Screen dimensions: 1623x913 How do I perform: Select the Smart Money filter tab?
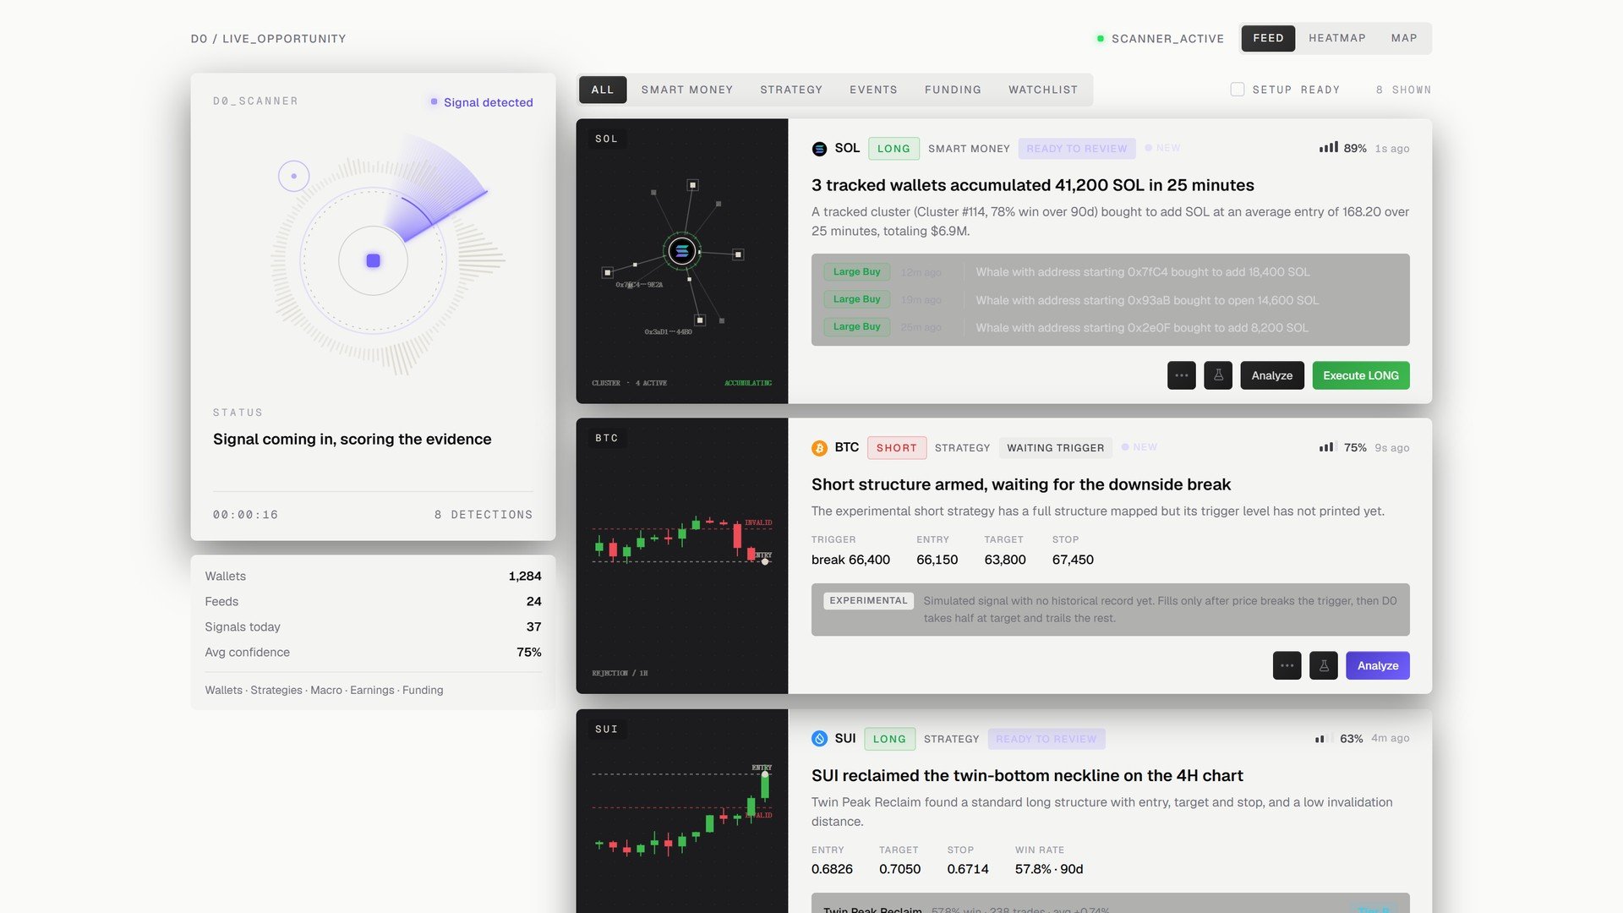[687, 90]
